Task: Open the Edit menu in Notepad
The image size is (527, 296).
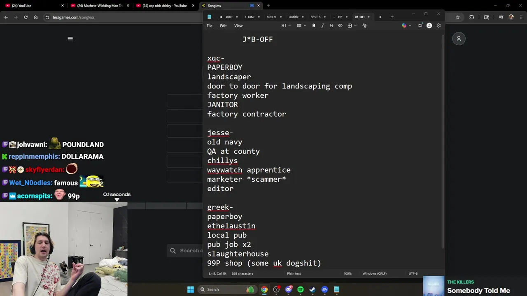Action: coord(223,25)
